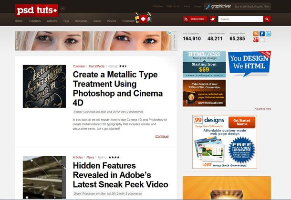The height and width of the screenshot is (200, 291).
Task: Go to the Tutorials menu
Action: 35,21
